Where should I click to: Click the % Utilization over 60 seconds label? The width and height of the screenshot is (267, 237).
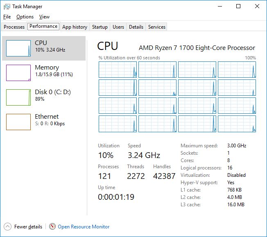tap(129, 58)
